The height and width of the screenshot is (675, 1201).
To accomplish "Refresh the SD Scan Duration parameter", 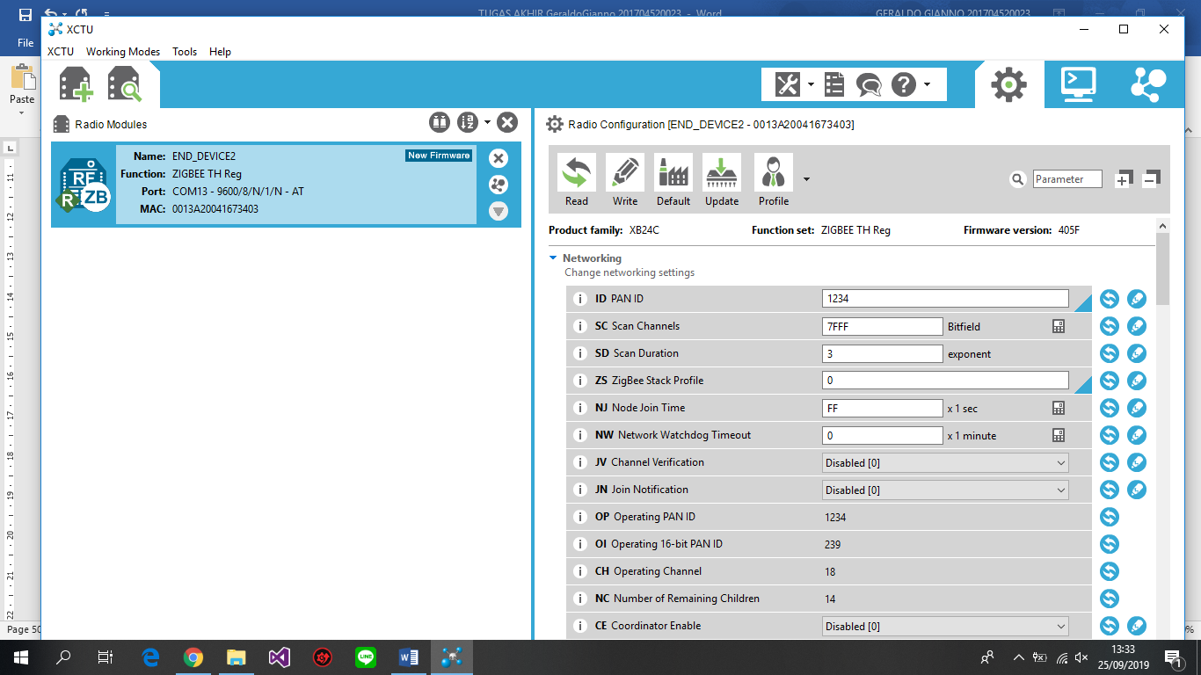I will pos(1110,353).
